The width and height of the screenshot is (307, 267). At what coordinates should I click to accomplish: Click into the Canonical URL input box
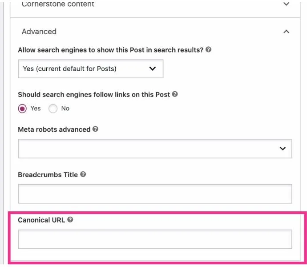[x=155, y=239]
